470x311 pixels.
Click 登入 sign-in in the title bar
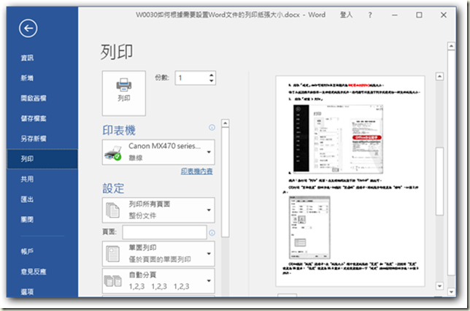pos(346,15)
